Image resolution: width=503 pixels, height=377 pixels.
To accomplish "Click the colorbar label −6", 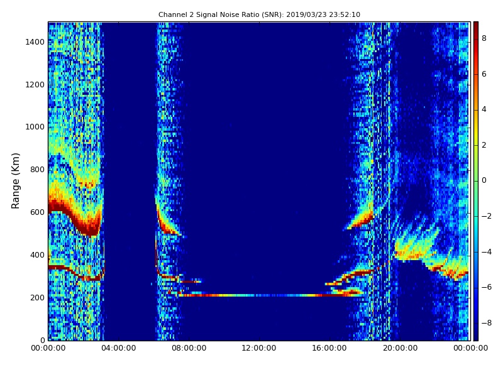I will coord(487,287).
